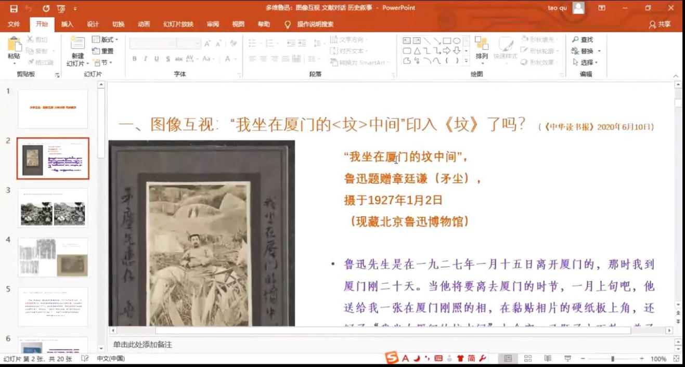Click the Sogou skin shirt icon
The height and width of the screenshot is (367, 685).
(460, 358)
